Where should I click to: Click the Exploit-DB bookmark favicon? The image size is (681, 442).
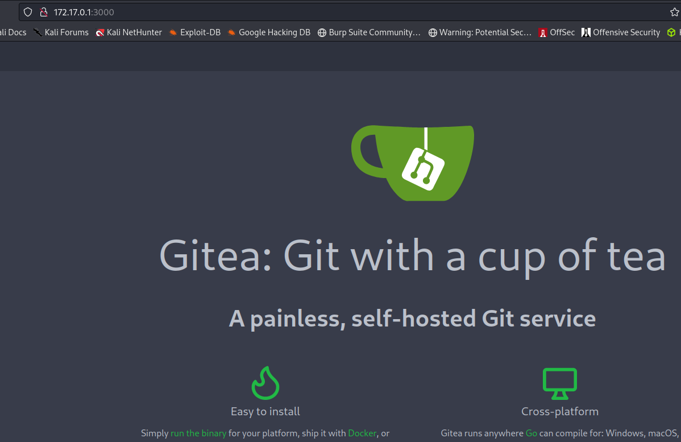click(173, 32)
